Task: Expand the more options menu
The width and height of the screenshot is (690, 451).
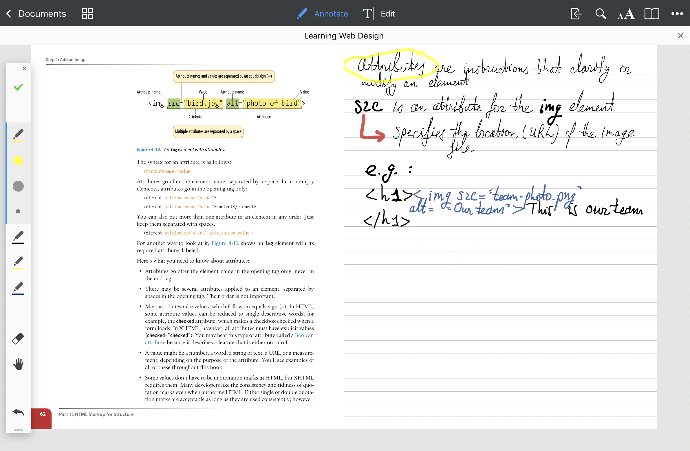Action: [678, 14]
